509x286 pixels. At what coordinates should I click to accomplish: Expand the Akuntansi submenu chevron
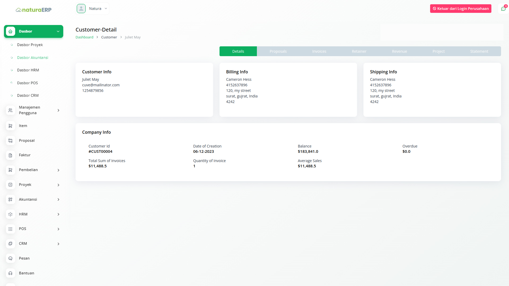coord(58,200)
